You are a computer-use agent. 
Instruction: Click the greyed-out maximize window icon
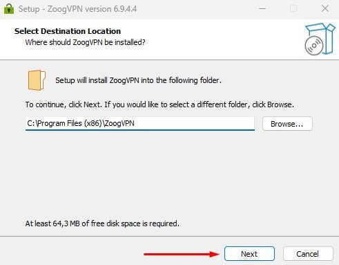(293, 9)
